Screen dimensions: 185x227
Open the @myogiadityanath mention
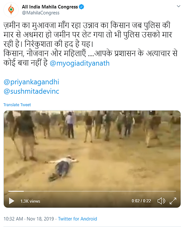[x=80, y=63]
